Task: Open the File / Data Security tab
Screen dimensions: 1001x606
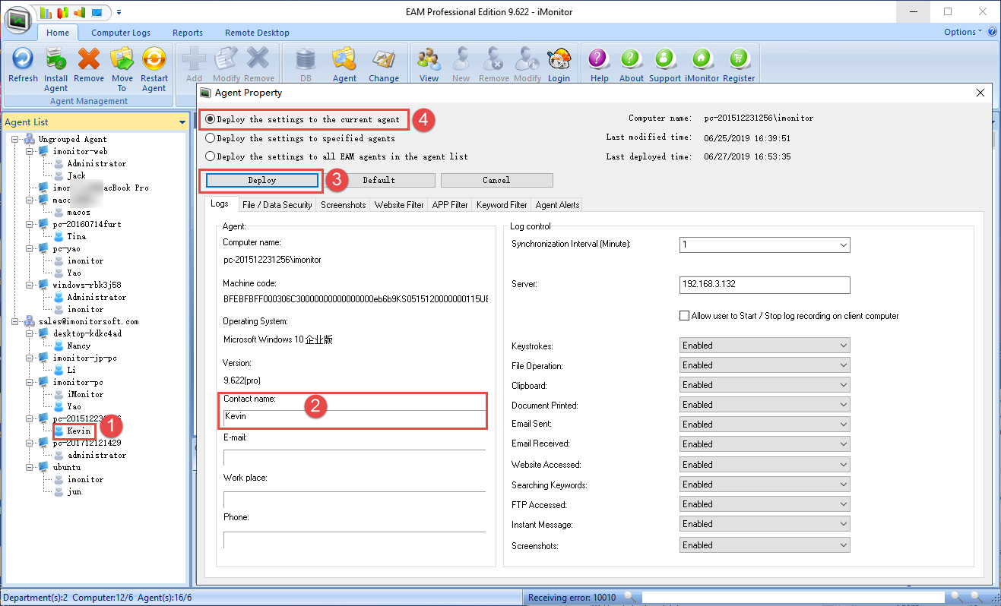Action: (x=277, y=205)
